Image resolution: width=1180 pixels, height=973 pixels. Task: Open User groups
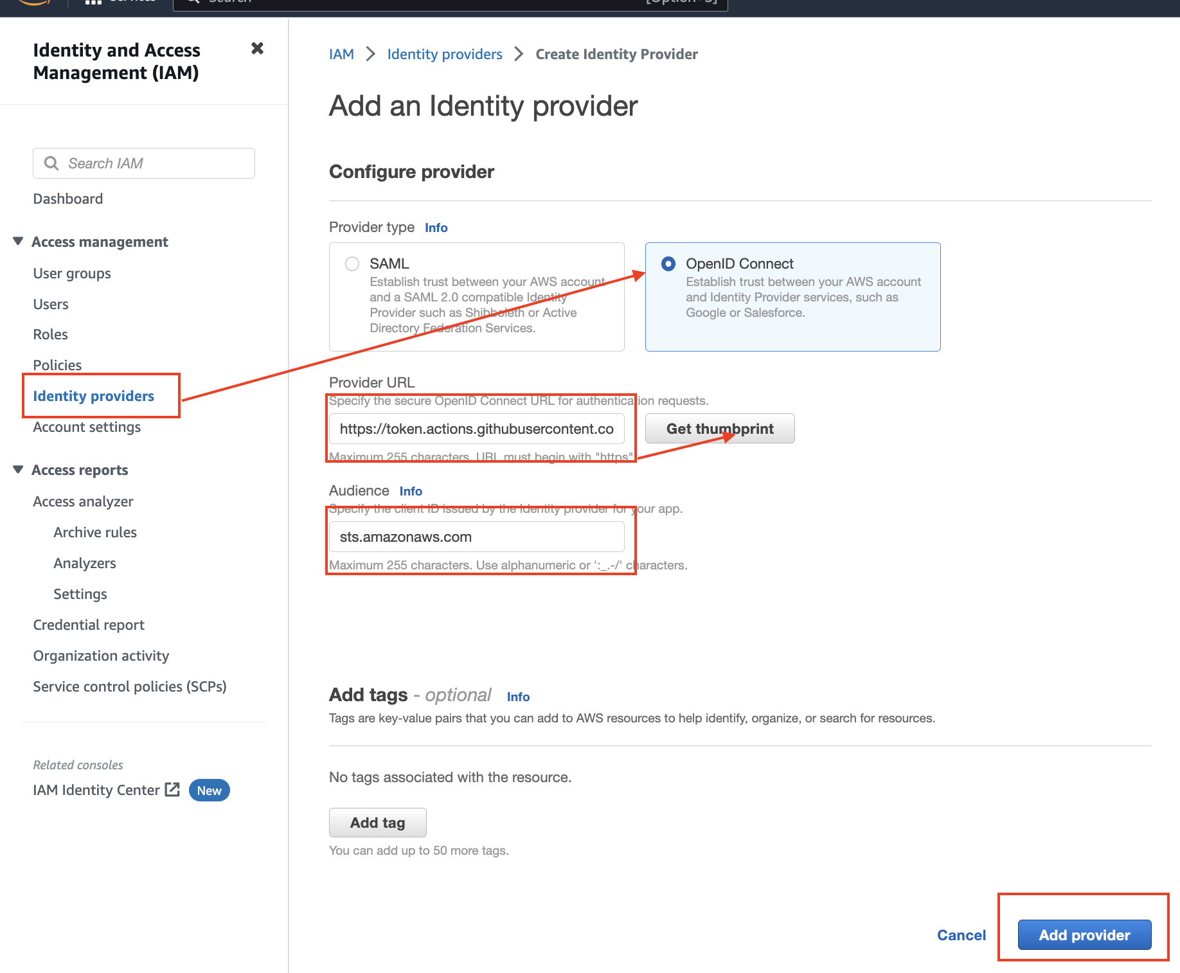coord(72,273)
